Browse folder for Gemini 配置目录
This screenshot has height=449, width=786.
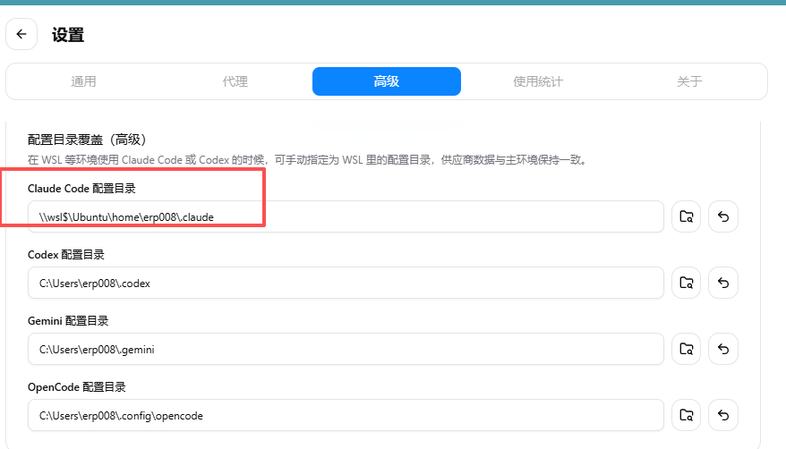click(x=687, y=349)
